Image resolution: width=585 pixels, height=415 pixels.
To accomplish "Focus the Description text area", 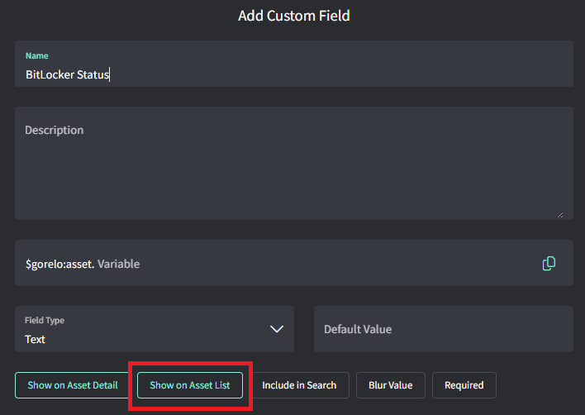I will point(294,163).
